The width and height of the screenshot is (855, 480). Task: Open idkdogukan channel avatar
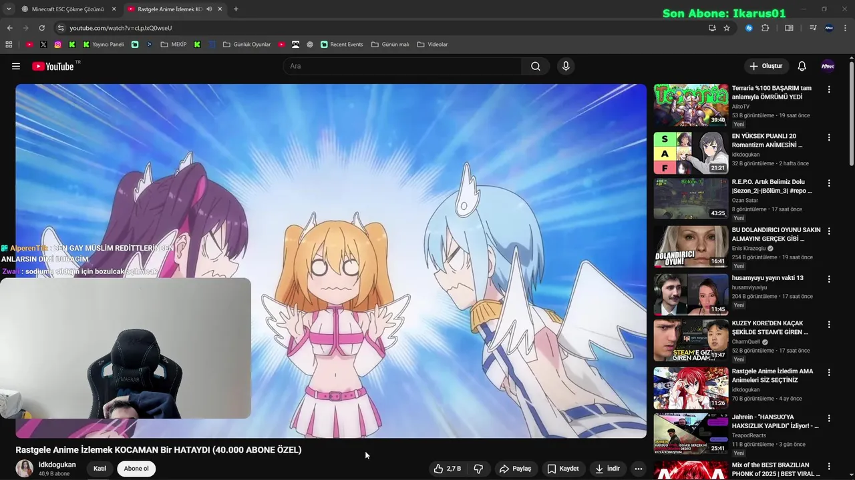pyautogui.click(x=25, y=469)
